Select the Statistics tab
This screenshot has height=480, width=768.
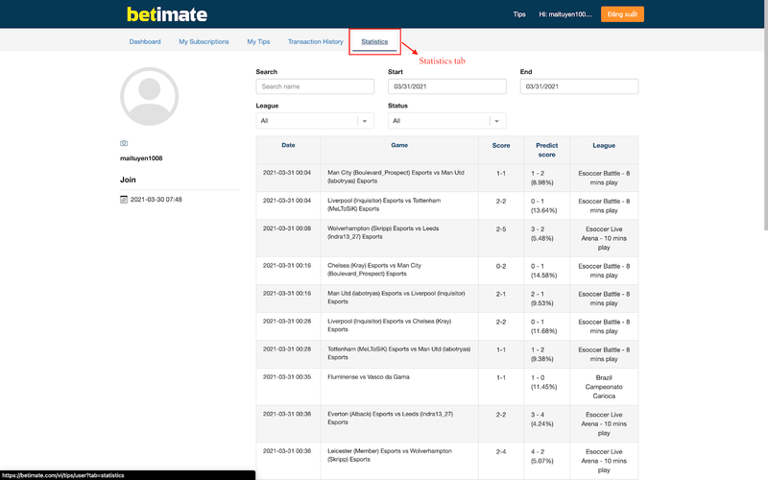374,42
